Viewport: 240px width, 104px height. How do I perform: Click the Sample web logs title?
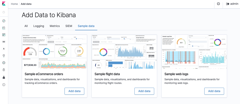pos(176,74)
